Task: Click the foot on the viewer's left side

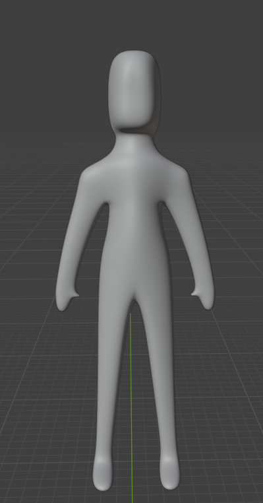Action: (x=103, y=473)
